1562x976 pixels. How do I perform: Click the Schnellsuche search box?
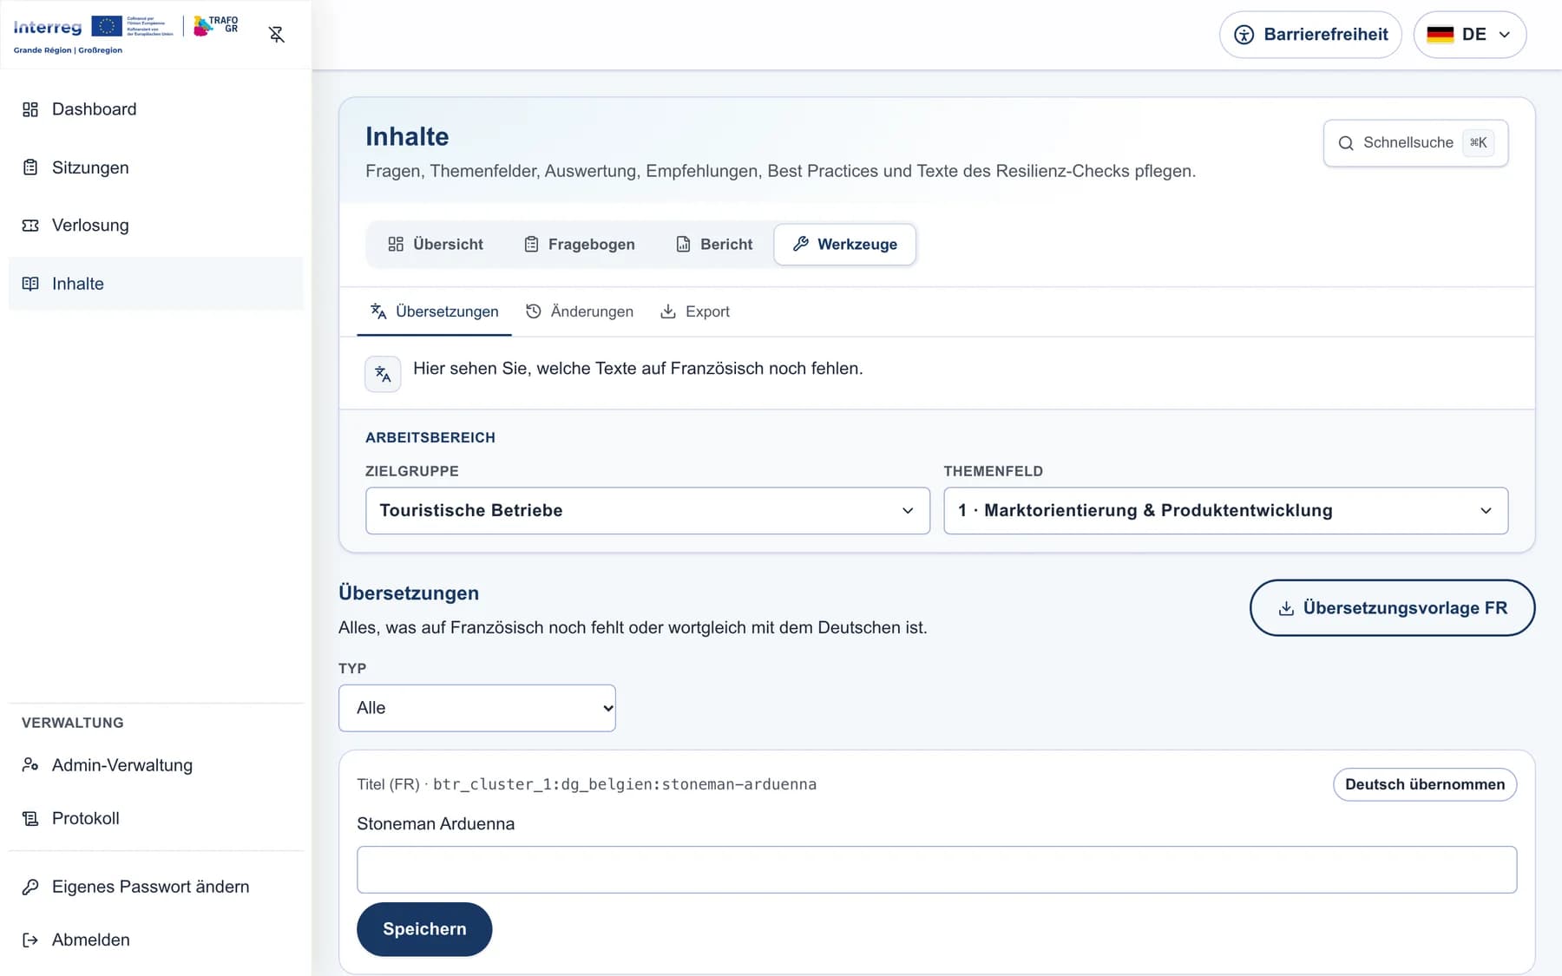(1415, 143)
